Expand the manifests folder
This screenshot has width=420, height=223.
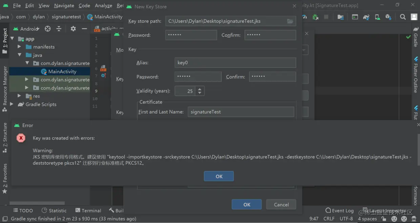[x=19, y=47]
